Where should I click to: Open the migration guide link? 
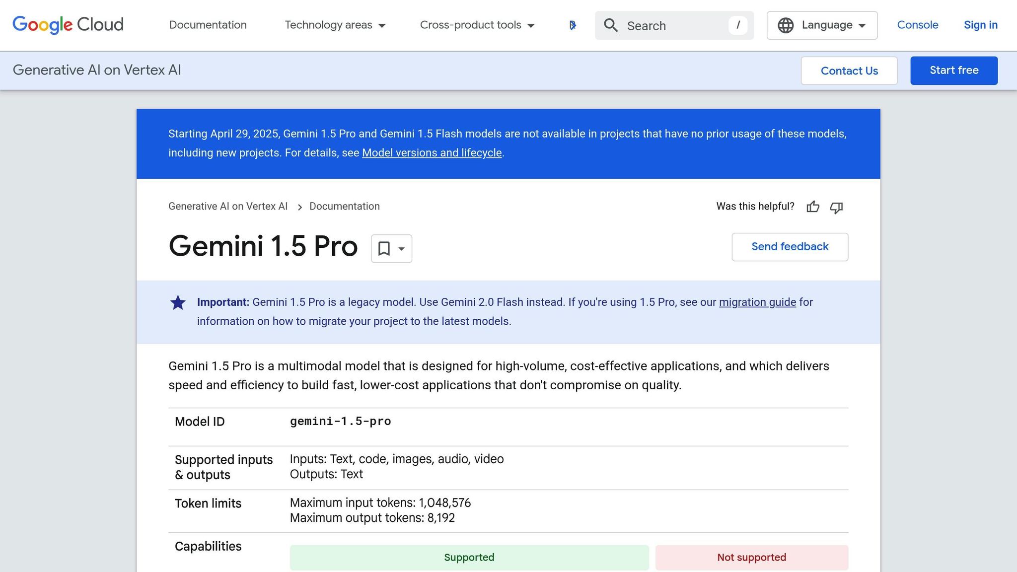click(x=757, y=302)
